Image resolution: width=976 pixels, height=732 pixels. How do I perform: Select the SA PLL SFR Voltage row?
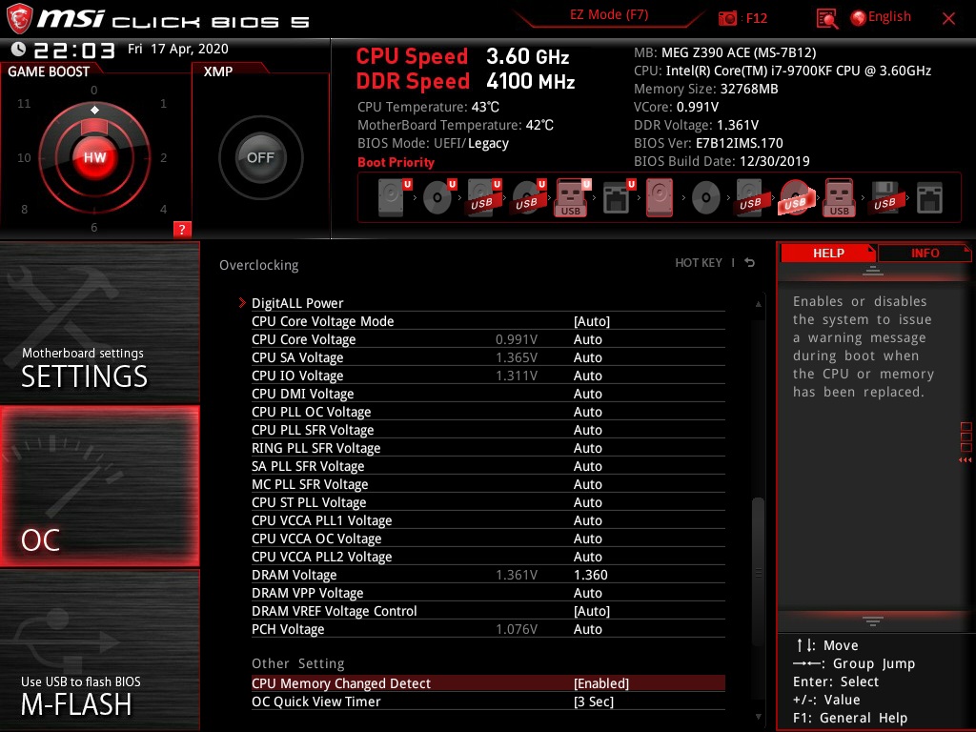click(488, 465)
